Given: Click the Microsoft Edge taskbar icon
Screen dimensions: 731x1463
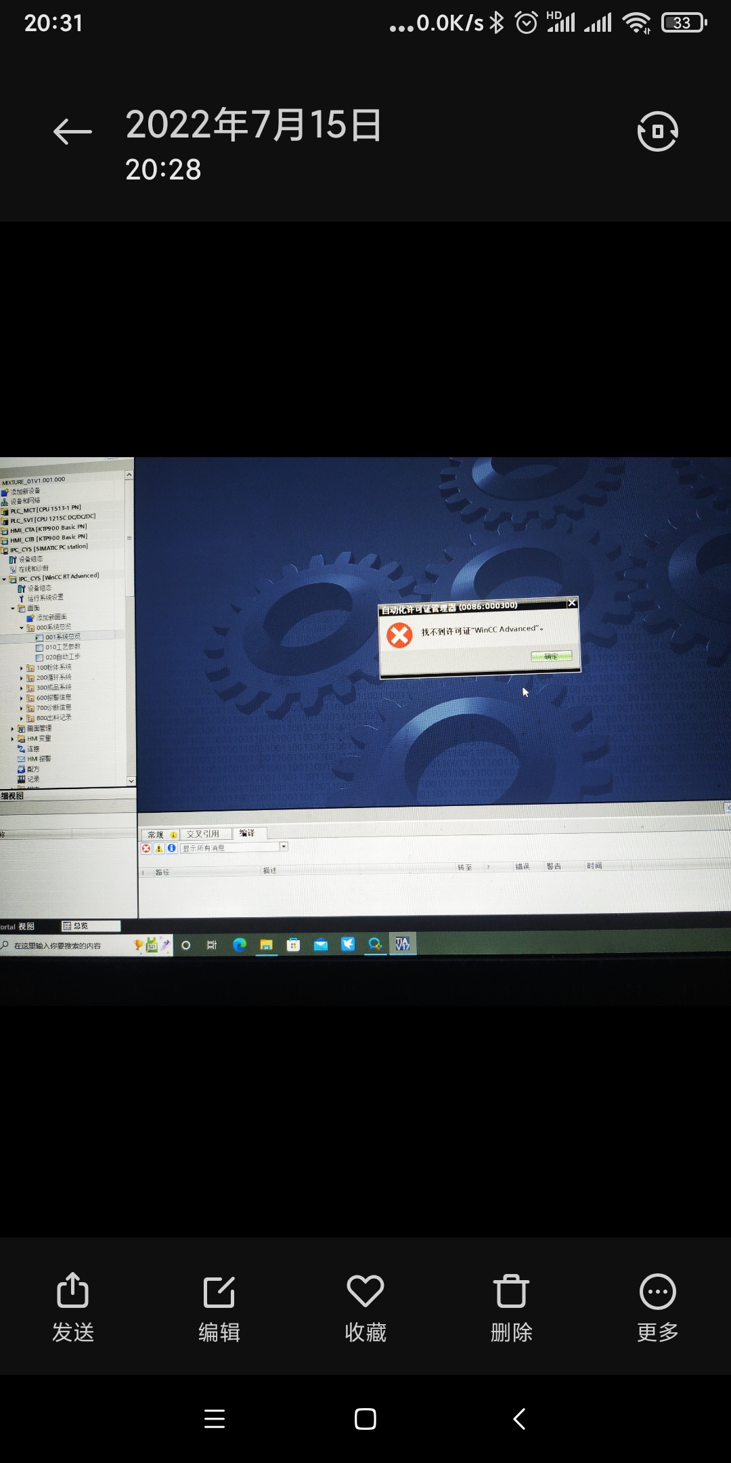Looking at the screenshot, I should coord(240,945).
